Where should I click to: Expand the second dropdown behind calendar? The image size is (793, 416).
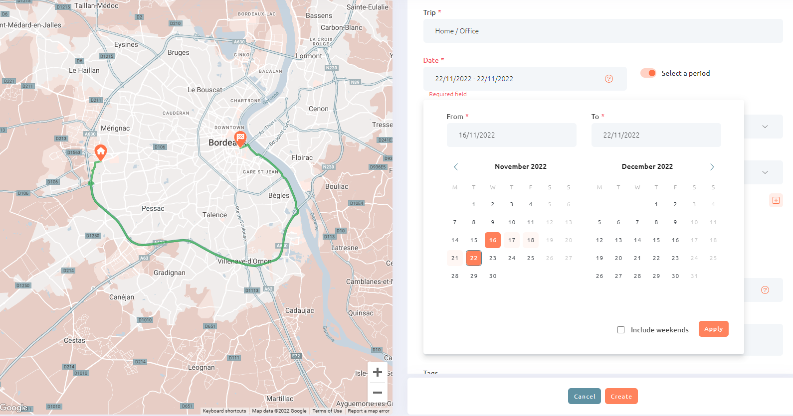click(x=765, y=172)
